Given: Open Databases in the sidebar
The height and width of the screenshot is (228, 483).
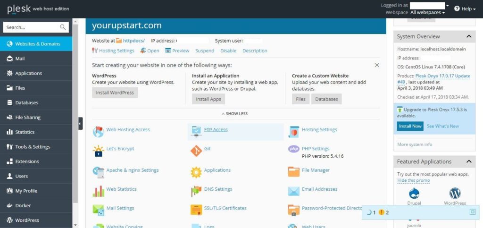Looking at the screenshot, I should [36, 102].
